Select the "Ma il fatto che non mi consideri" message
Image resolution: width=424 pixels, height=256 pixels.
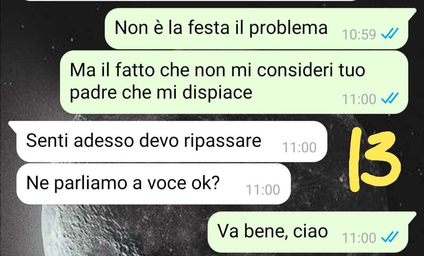tap(234, 82)
